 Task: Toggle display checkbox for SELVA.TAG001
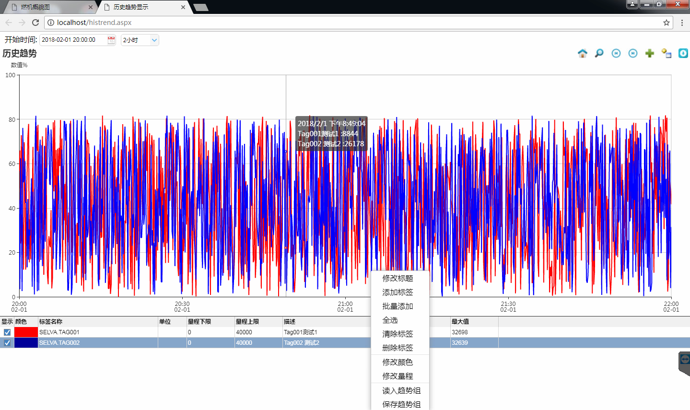coord(7,332)
